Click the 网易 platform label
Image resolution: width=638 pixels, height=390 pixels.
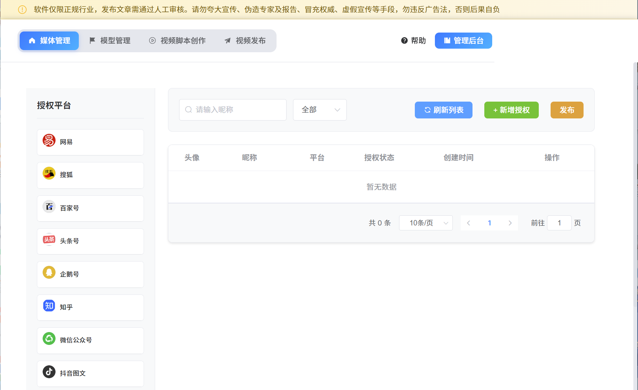(66, 142)
